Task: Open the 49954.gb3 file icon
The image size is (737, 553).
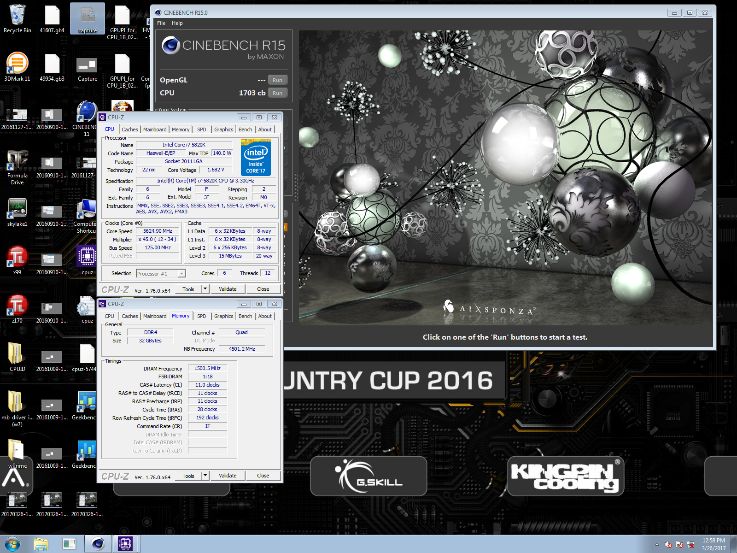Action: 52,67
